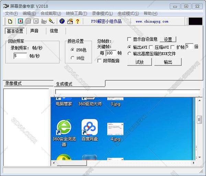Open the 文件(F) menu
The image size is (206, 176).
coord(11,13)
